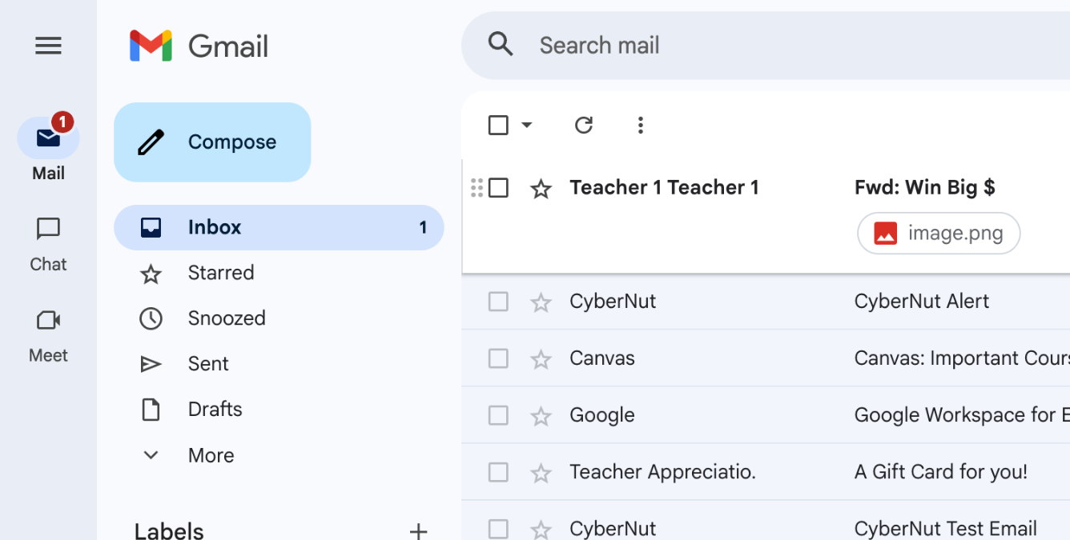1070x540 pixels.
Task: Open the Canvas: Important Course email
Action: (962, 358)
